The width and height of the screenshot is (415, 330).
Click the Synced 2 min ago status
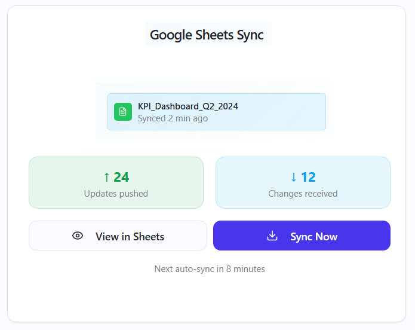click(x=173, y=118)
